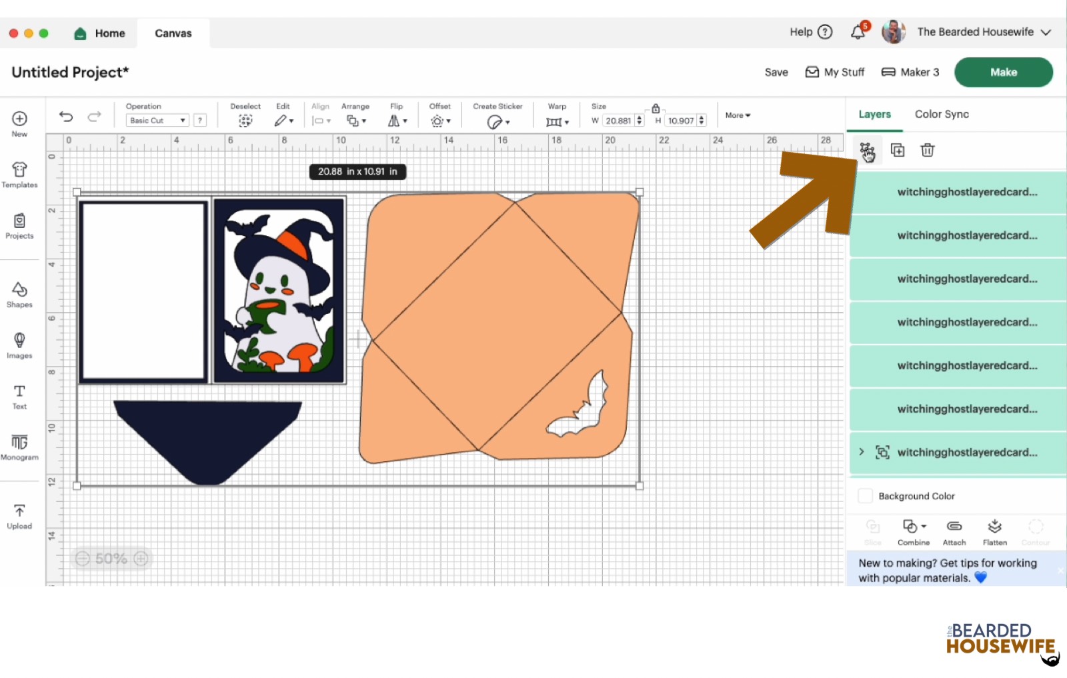Click the size lock toggle
This screenshot has height=678, width=1067.
tap(656, 107)
